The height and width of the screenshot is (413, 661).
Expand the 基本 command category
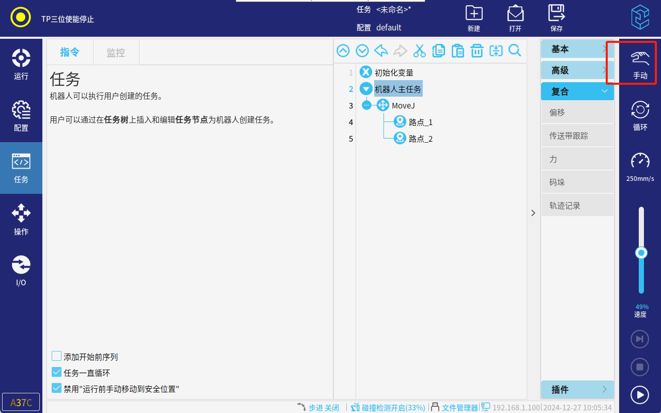577,49
